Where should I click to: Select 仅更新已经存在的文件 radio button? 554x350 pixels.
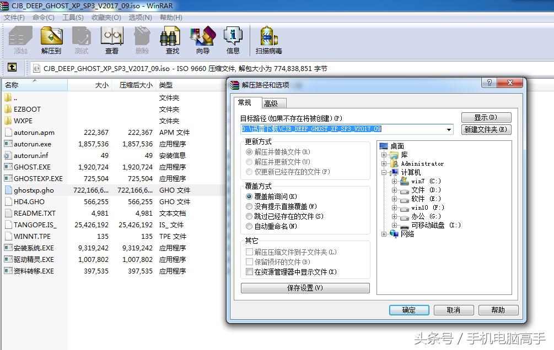pyautogui.click(x=249, y=172)
